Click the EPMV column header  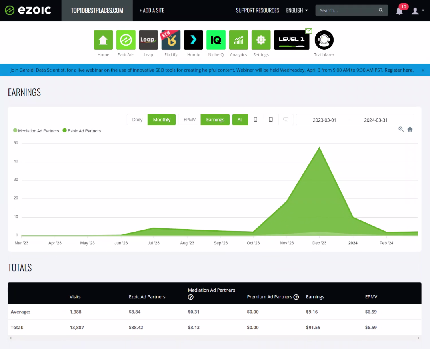[x=371, y=297]
